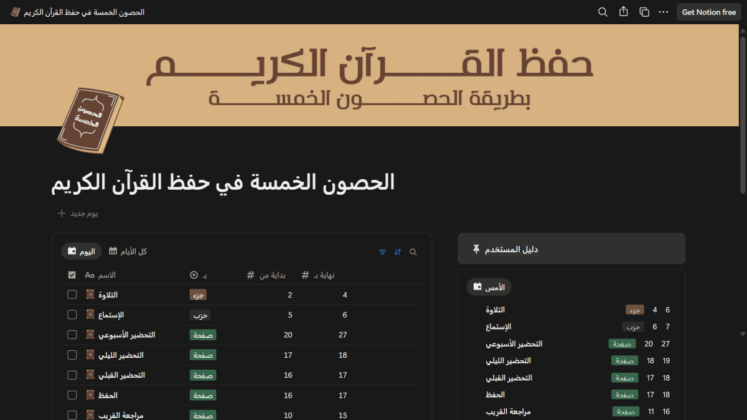This screenshot has height=420, width=747.
Task: Click the يوم جديد button
Action: (x=78, y=213)
